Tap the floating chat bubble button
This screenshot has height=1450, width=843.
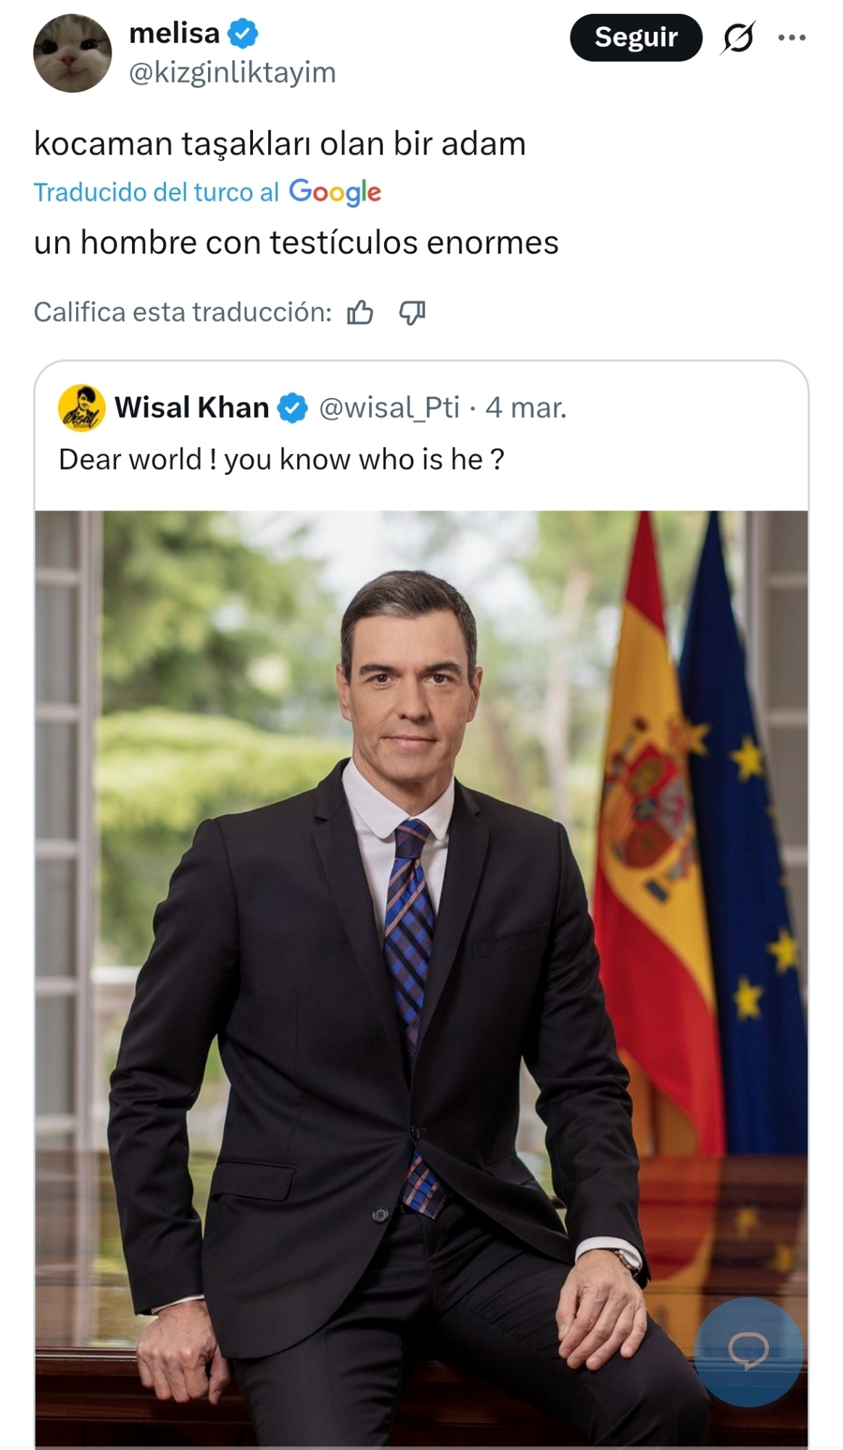[748, 1351]
